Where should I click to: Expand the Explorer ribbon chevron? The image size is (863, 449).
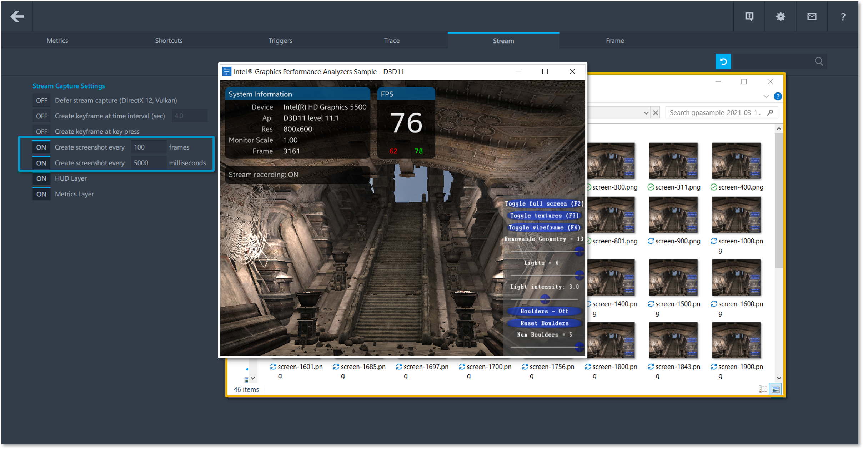[x=766, y=96]
